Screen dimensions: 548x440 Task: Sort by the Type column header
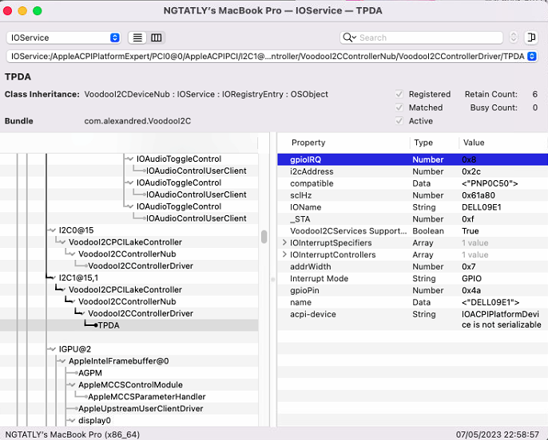coord(423,143)
